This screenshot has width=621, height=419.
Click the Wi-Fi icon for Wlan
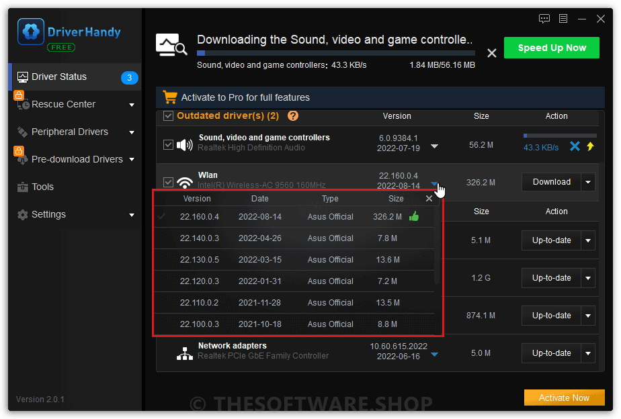(185, 183)
